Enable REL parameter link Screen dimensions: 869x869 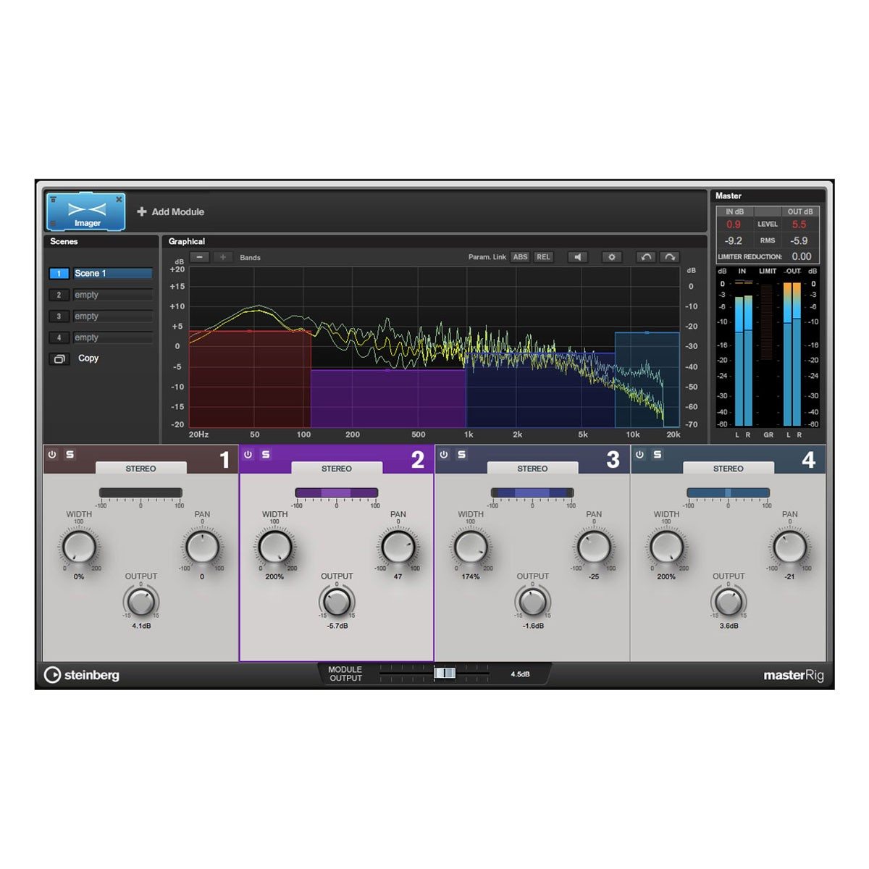(543, 257)
